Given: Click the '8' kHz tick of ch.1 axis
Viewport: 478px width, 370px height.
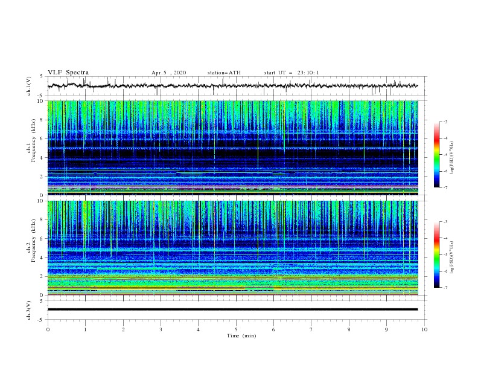Looking at the screenshot, I should pyautogui.click(x=42, y=120).
